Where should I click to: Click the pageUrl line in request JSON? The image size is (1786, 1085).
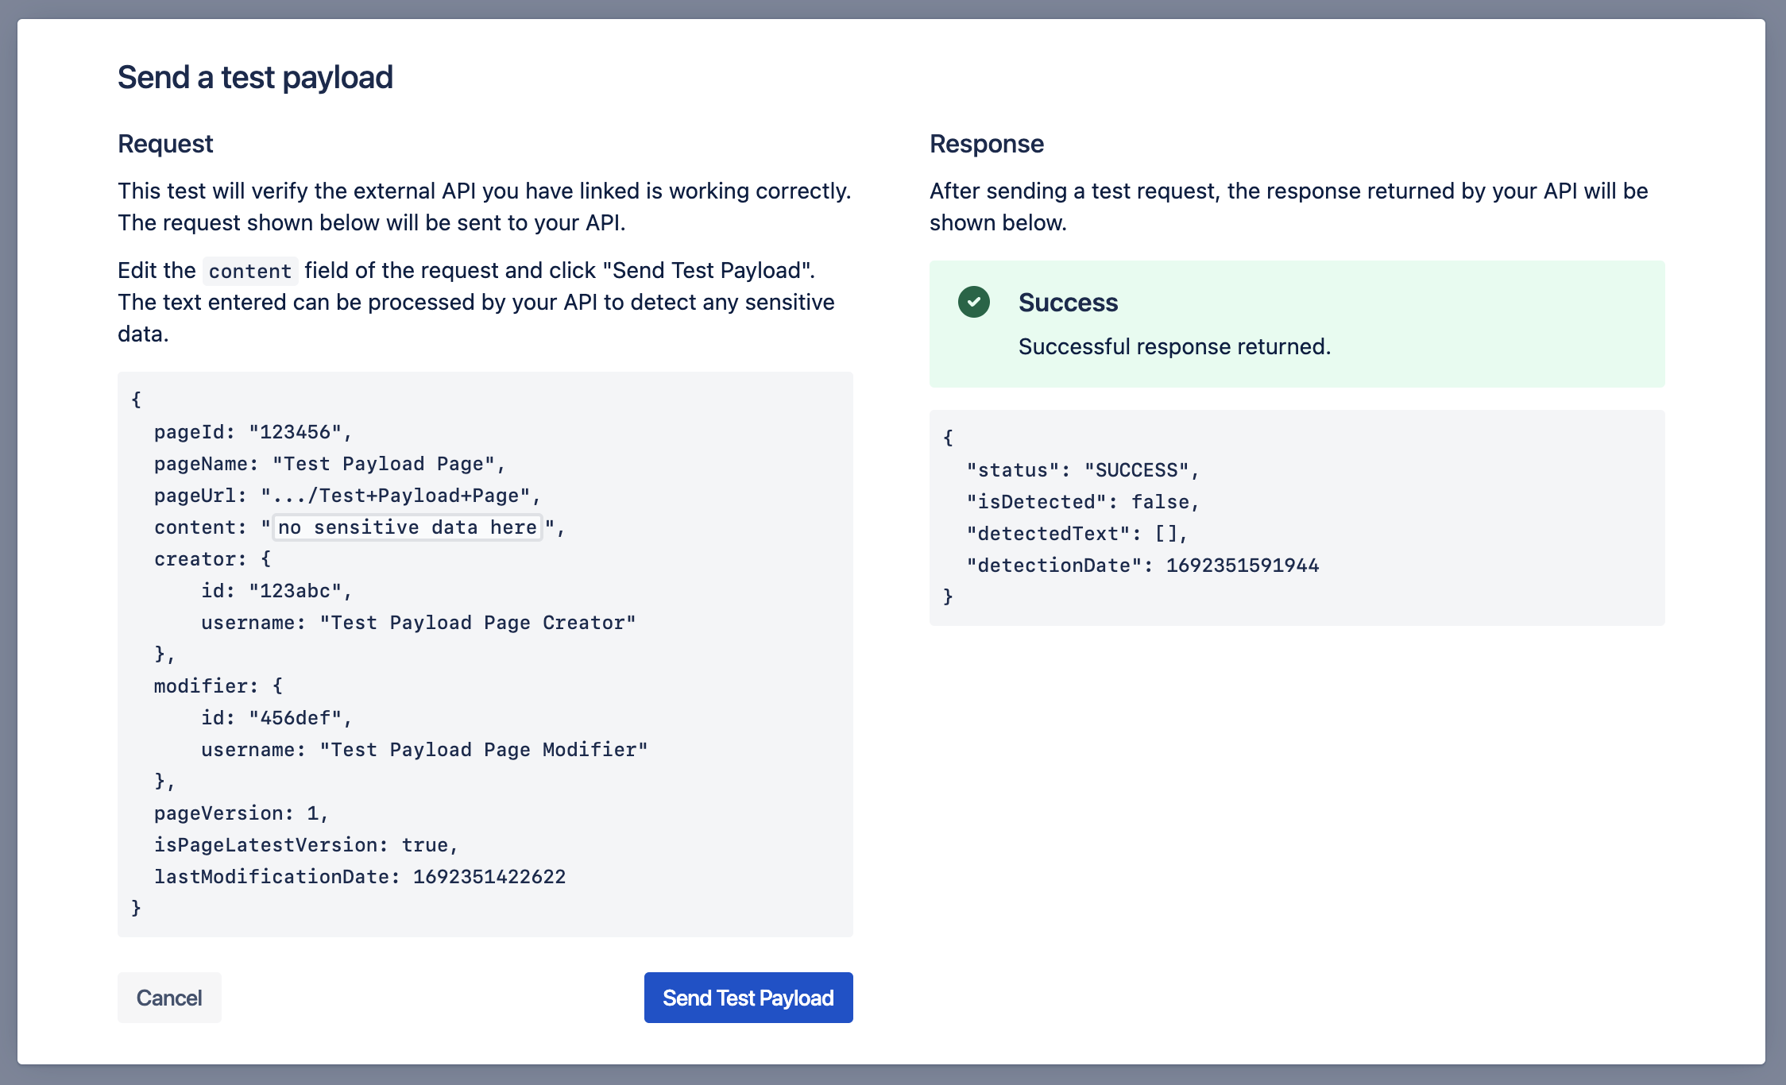[346, 496]
